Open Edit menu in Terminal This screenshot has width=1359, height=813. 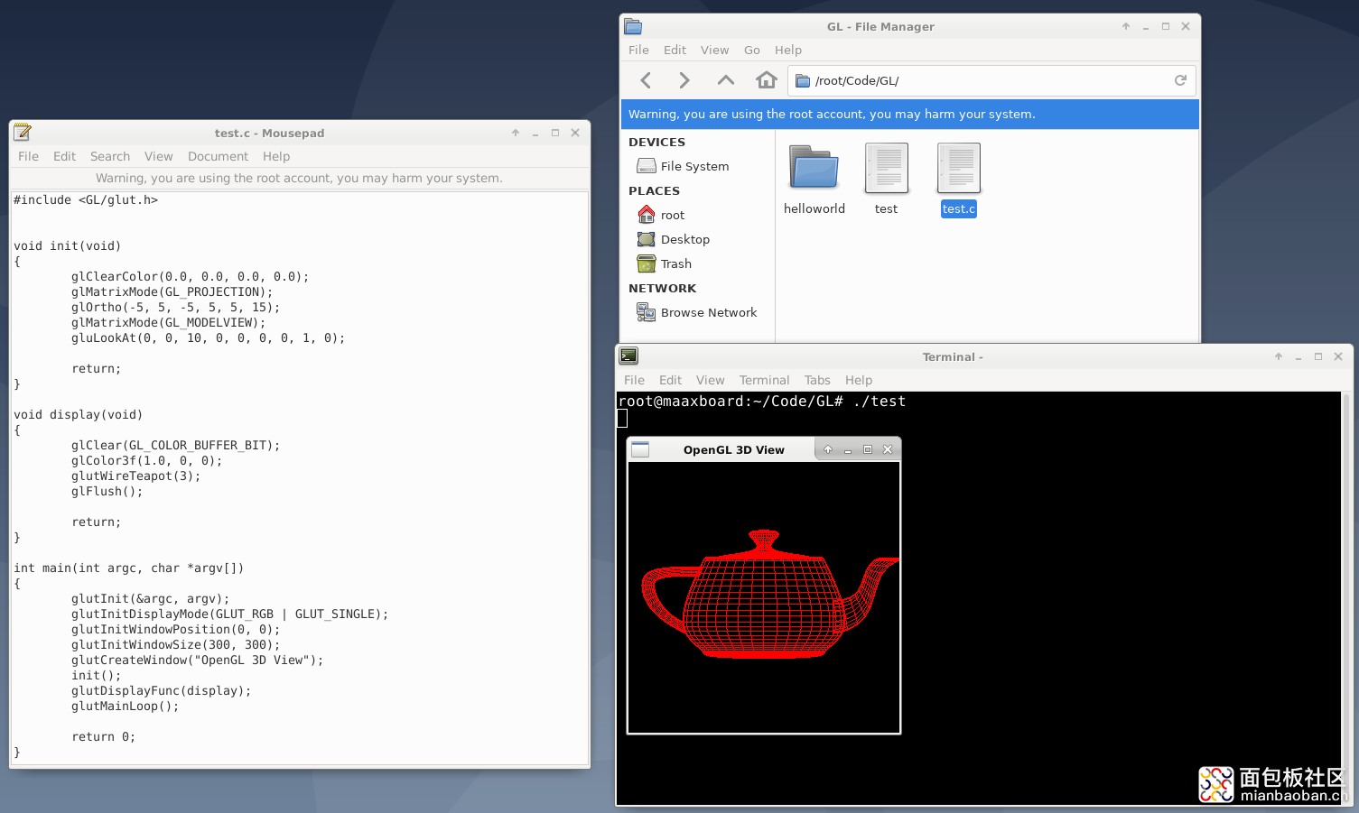[670, 380]
